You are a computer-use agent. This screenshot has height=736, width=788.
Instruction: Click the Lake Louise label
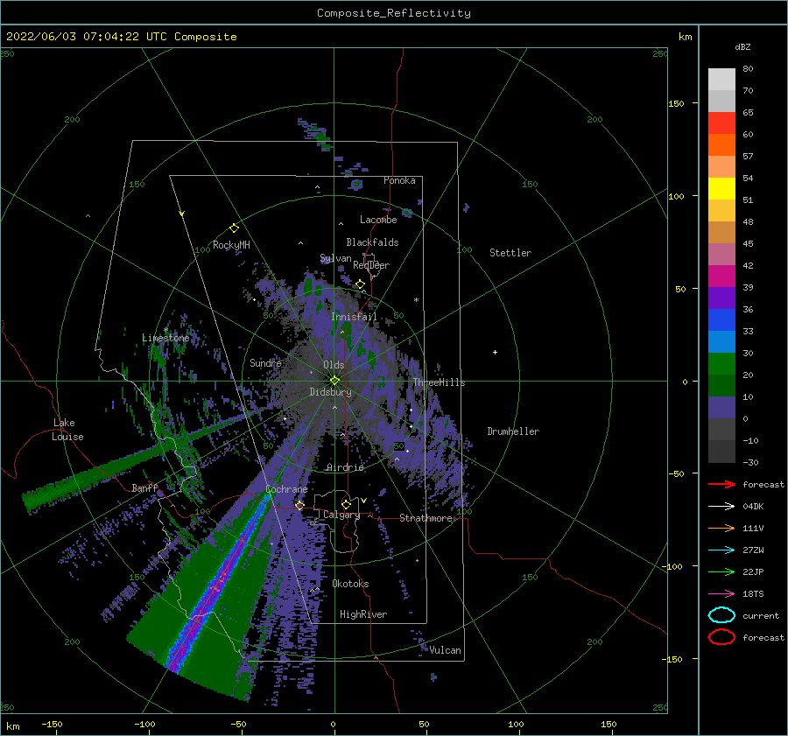[x=67, y=430]
